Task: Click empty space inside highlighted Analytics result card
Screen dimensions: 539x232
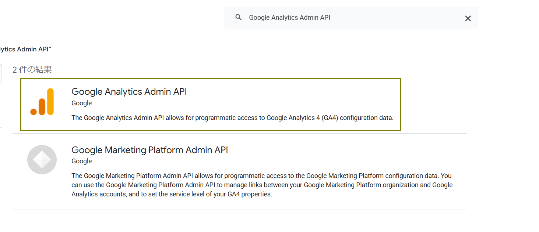Action: (295, 97)
